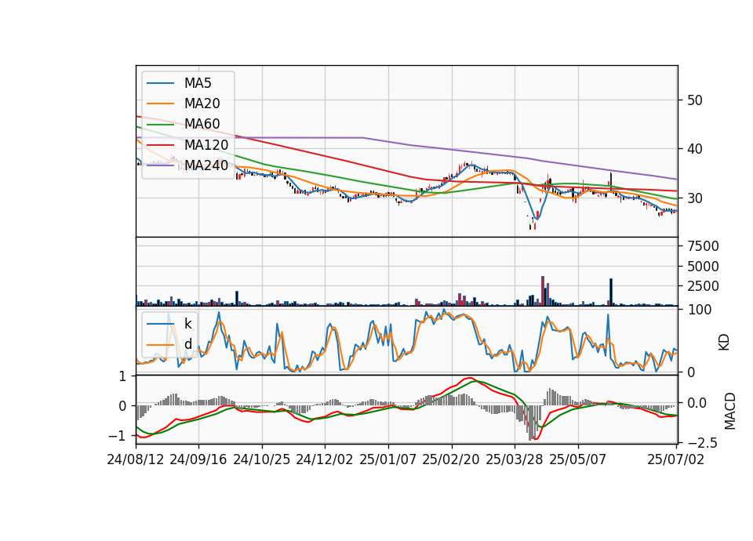Click the MACD axis title

click(730, 411)
